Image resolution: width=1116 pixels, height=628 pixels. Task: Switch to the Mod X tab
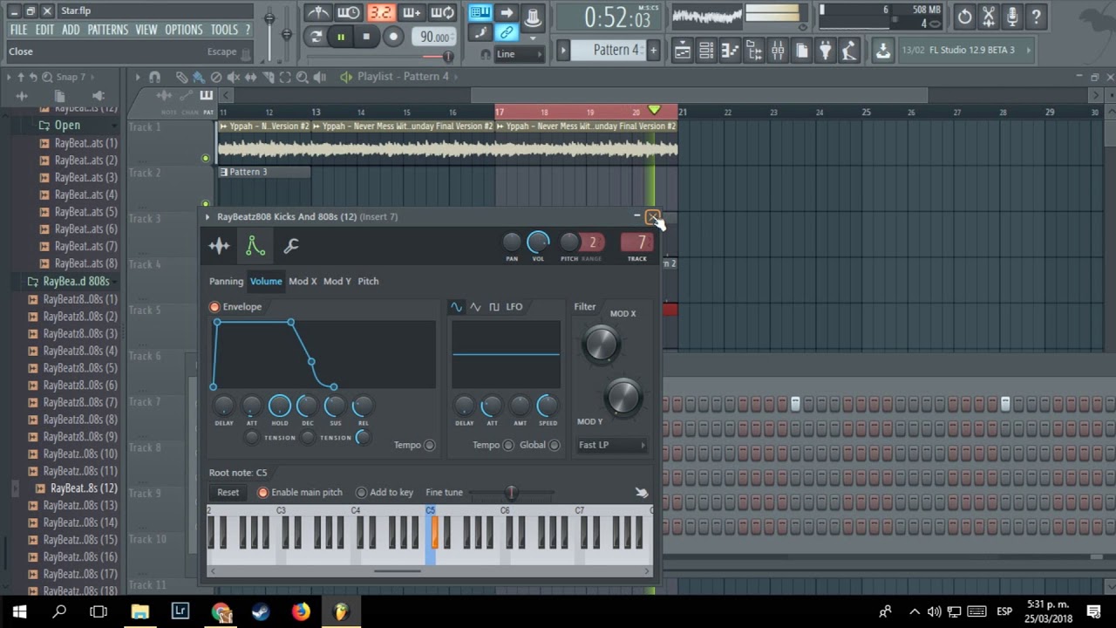click(303, 281)
